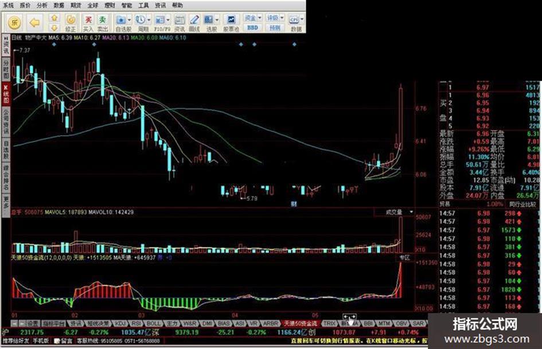542x349 pixels.
Task: Open the 资讯 menu in menu bar
Action: [161, 5]
